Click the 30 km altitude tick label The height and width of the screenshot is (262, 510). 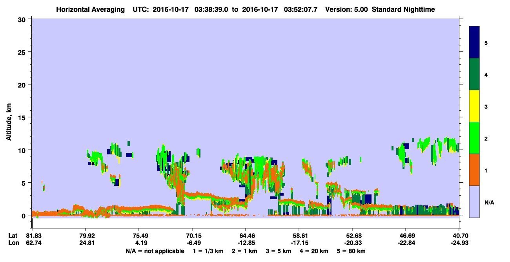point(23,19)
